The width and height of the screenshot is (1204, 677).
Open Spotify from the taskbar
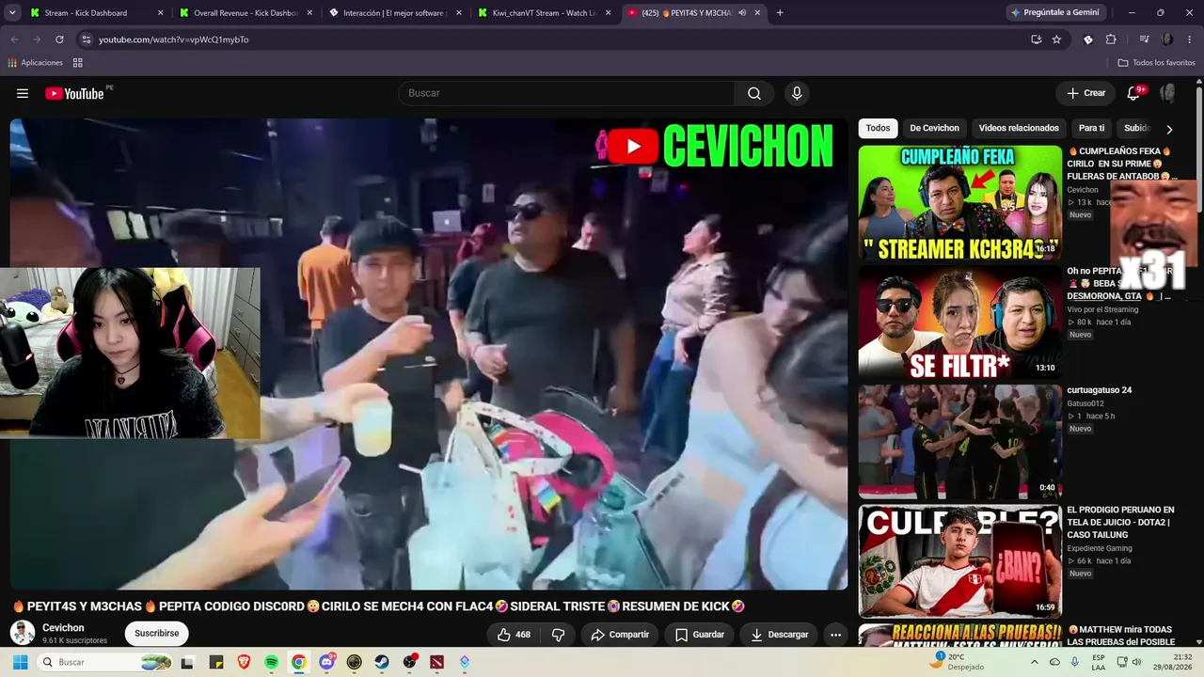(x=271, y=662)
